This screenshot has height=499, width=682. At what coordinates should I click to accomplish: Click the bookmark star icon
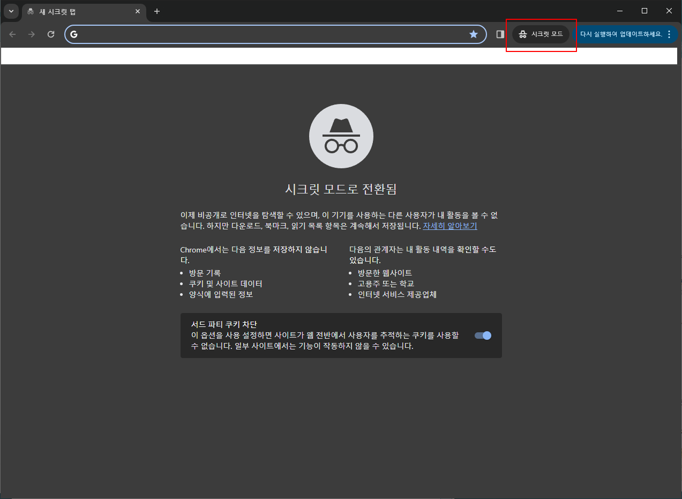pos(473,34)
